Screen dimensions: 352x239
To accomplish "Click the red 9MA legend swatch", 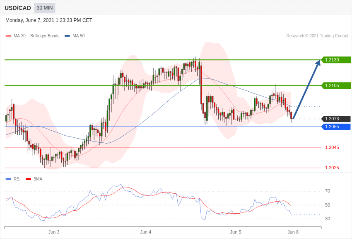I will (29, 179).
